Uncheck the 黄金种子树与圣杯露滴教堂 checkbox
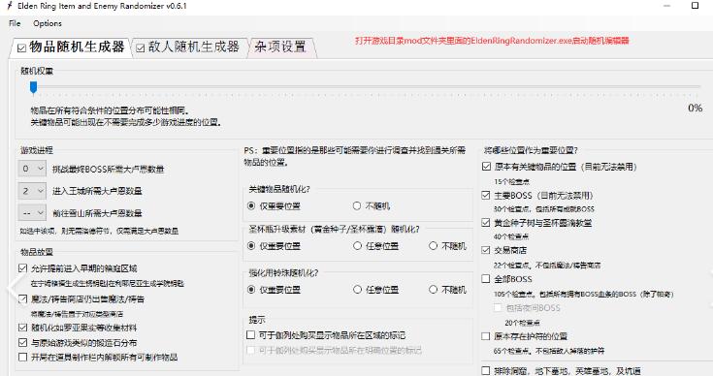 pos(486,223)
